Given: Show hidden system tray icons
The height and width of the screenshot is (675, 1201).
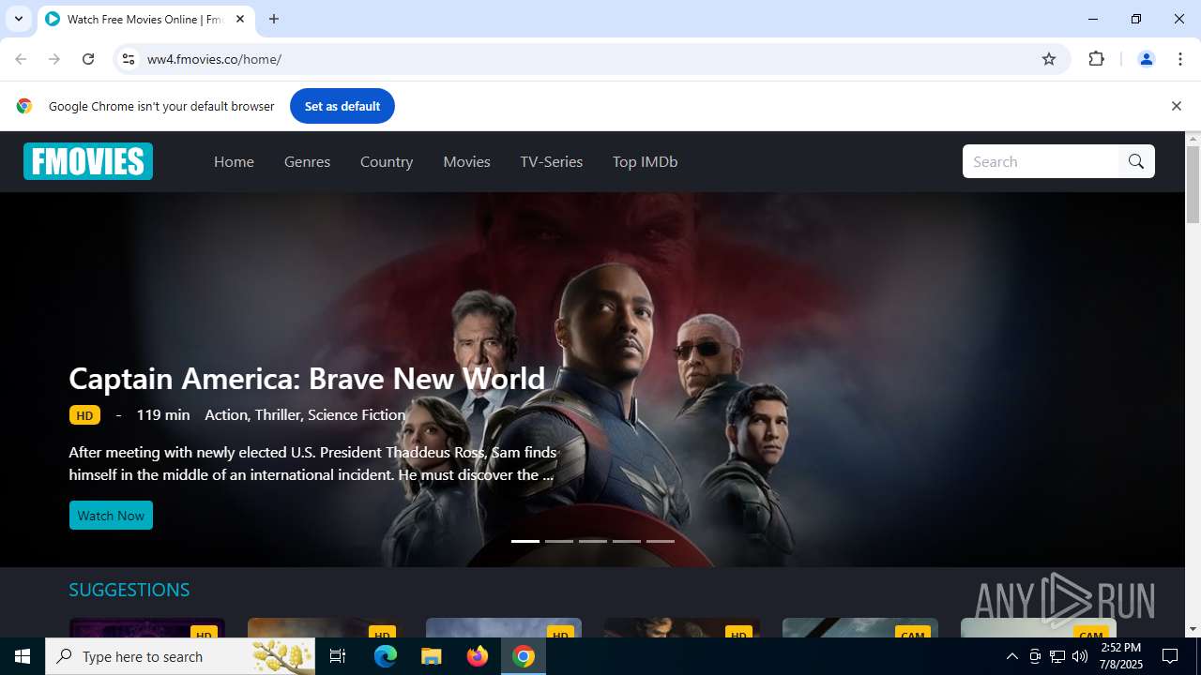Looking at the screenshot, I should coord(1011,656).
